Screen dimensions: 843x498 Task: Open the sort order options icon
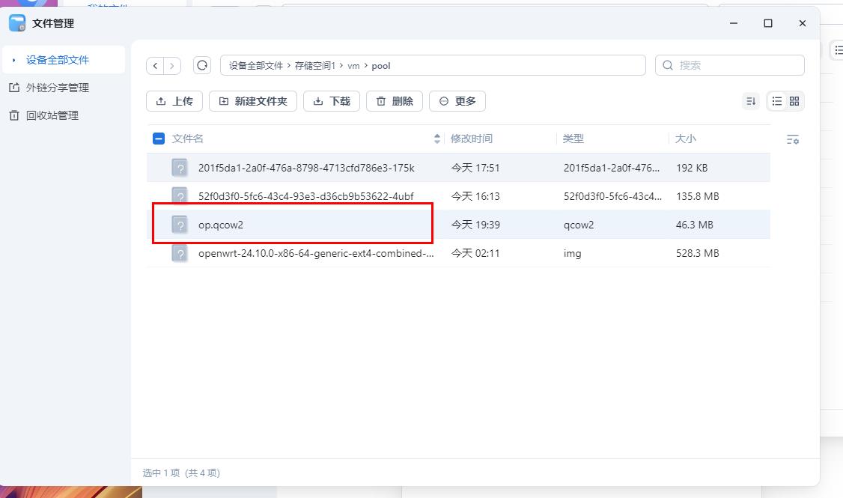click(750, 101)
